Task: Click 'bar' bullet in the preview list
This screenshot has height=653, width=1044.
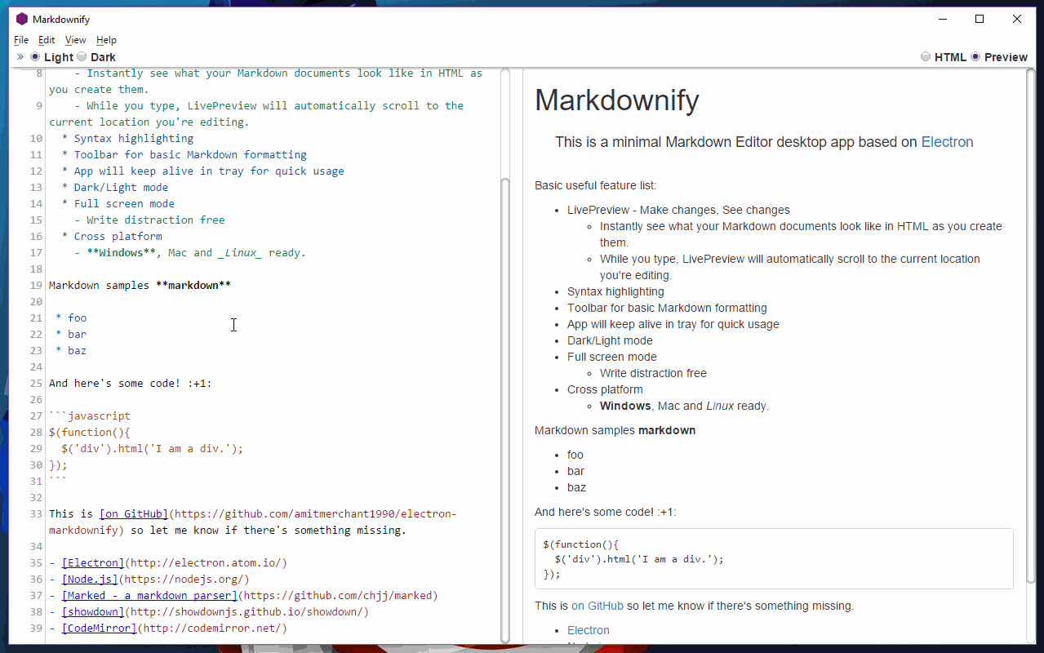Action: coord(575,471)
